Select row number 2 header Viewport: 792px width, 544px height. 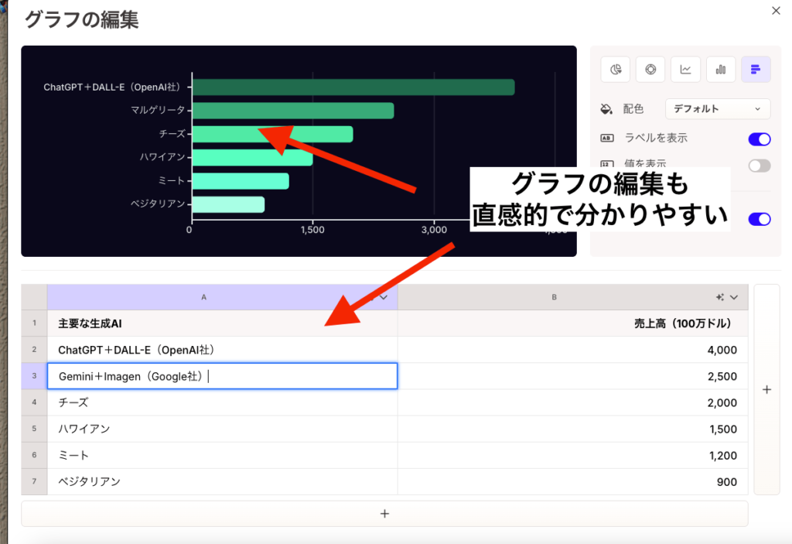point(34,349)
